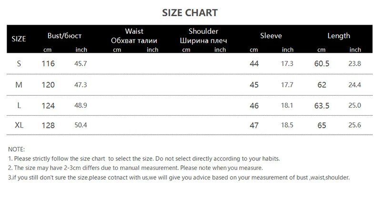Screen dimensions: 381x198
Task: Select the Bust/бюст column header
Action: [x=65, y=36]
